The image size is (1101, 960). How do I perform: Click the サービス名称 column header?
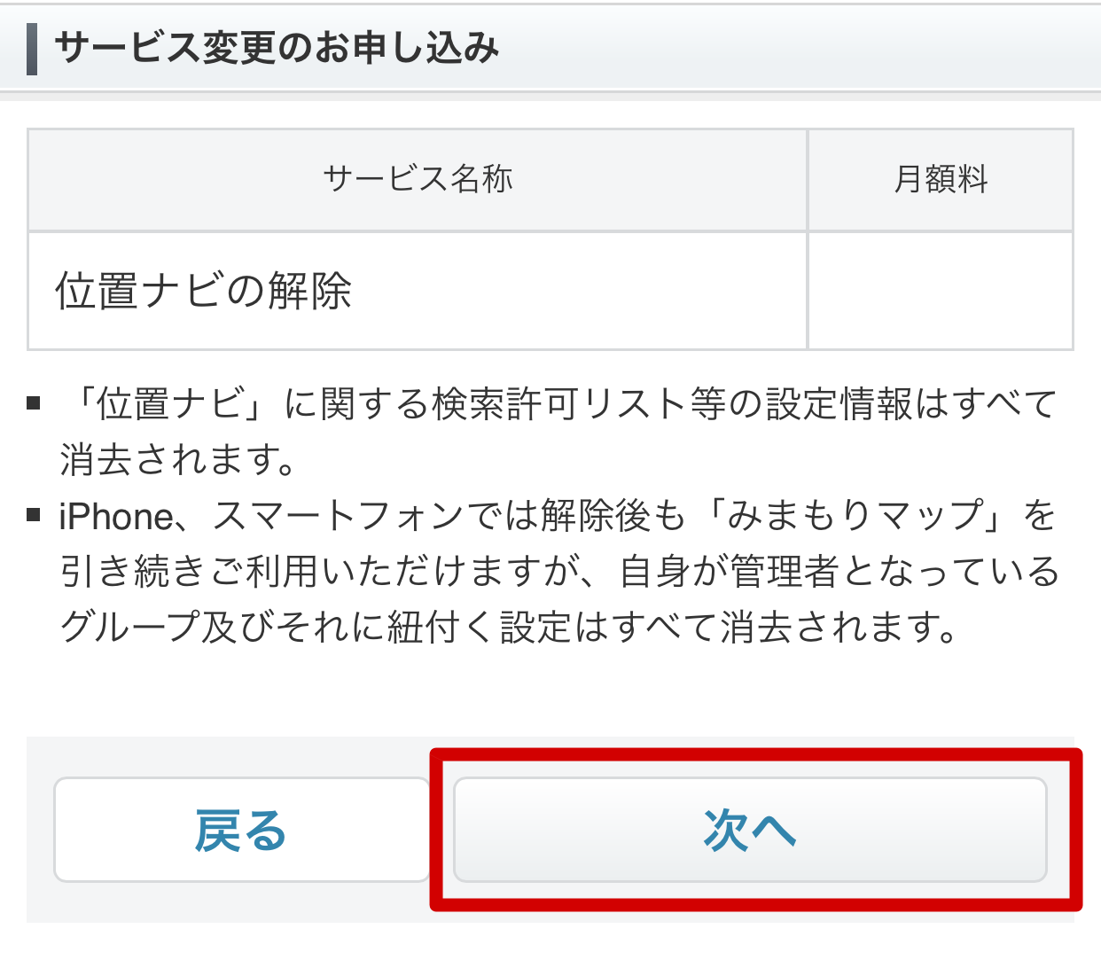(x=418, y=180)
